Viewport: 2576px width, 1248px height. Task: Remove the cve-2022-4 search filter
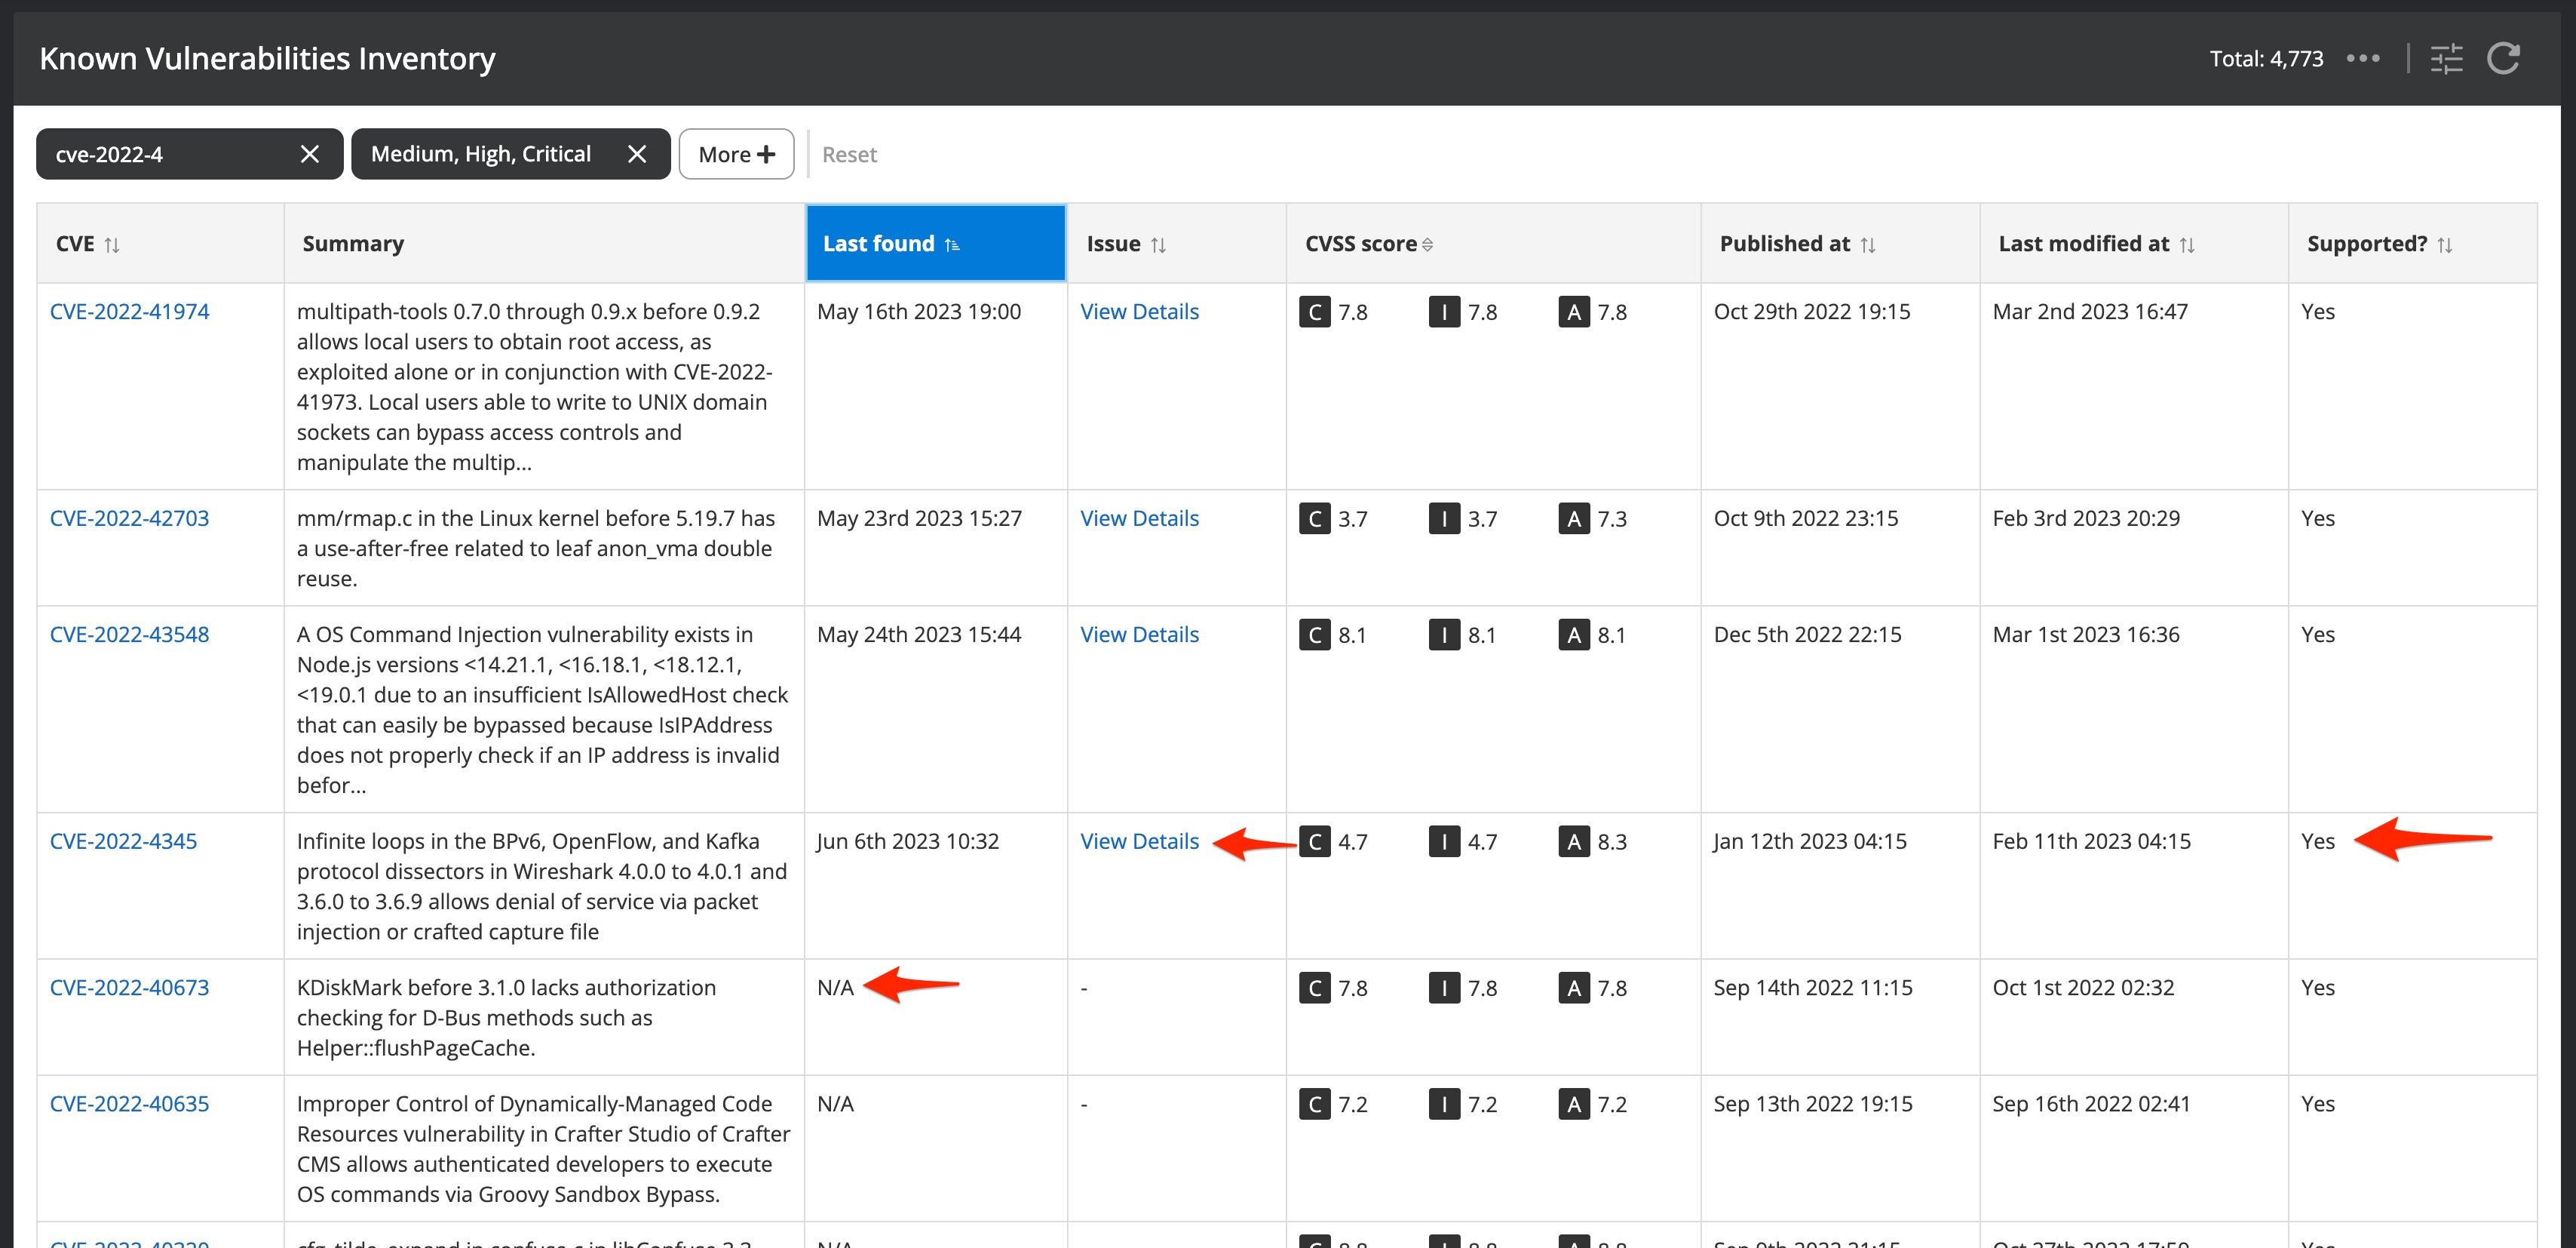[310, 154]
